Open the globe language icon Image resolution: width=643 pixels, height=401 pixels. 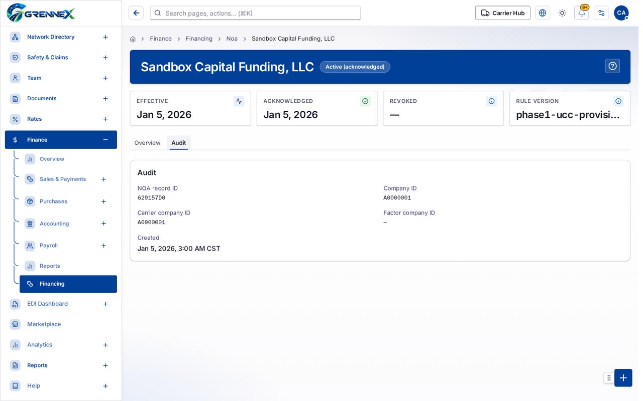point(543,13)
